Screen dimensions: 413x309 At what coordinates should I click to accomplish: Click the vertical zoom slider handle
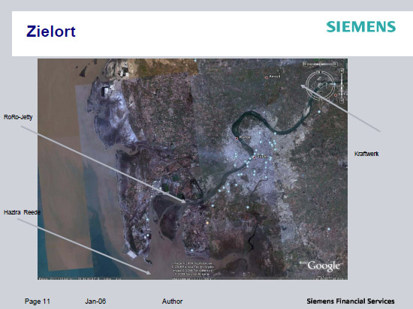click(342, 85)
